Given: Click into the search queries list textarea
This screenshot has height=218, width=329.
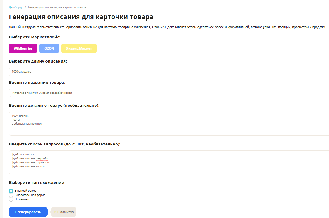Looking at the screenshot, I should pos(169,162).
